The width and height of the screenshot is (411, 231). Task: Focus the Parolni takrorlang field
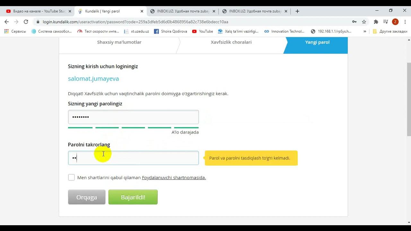[133, 158]
